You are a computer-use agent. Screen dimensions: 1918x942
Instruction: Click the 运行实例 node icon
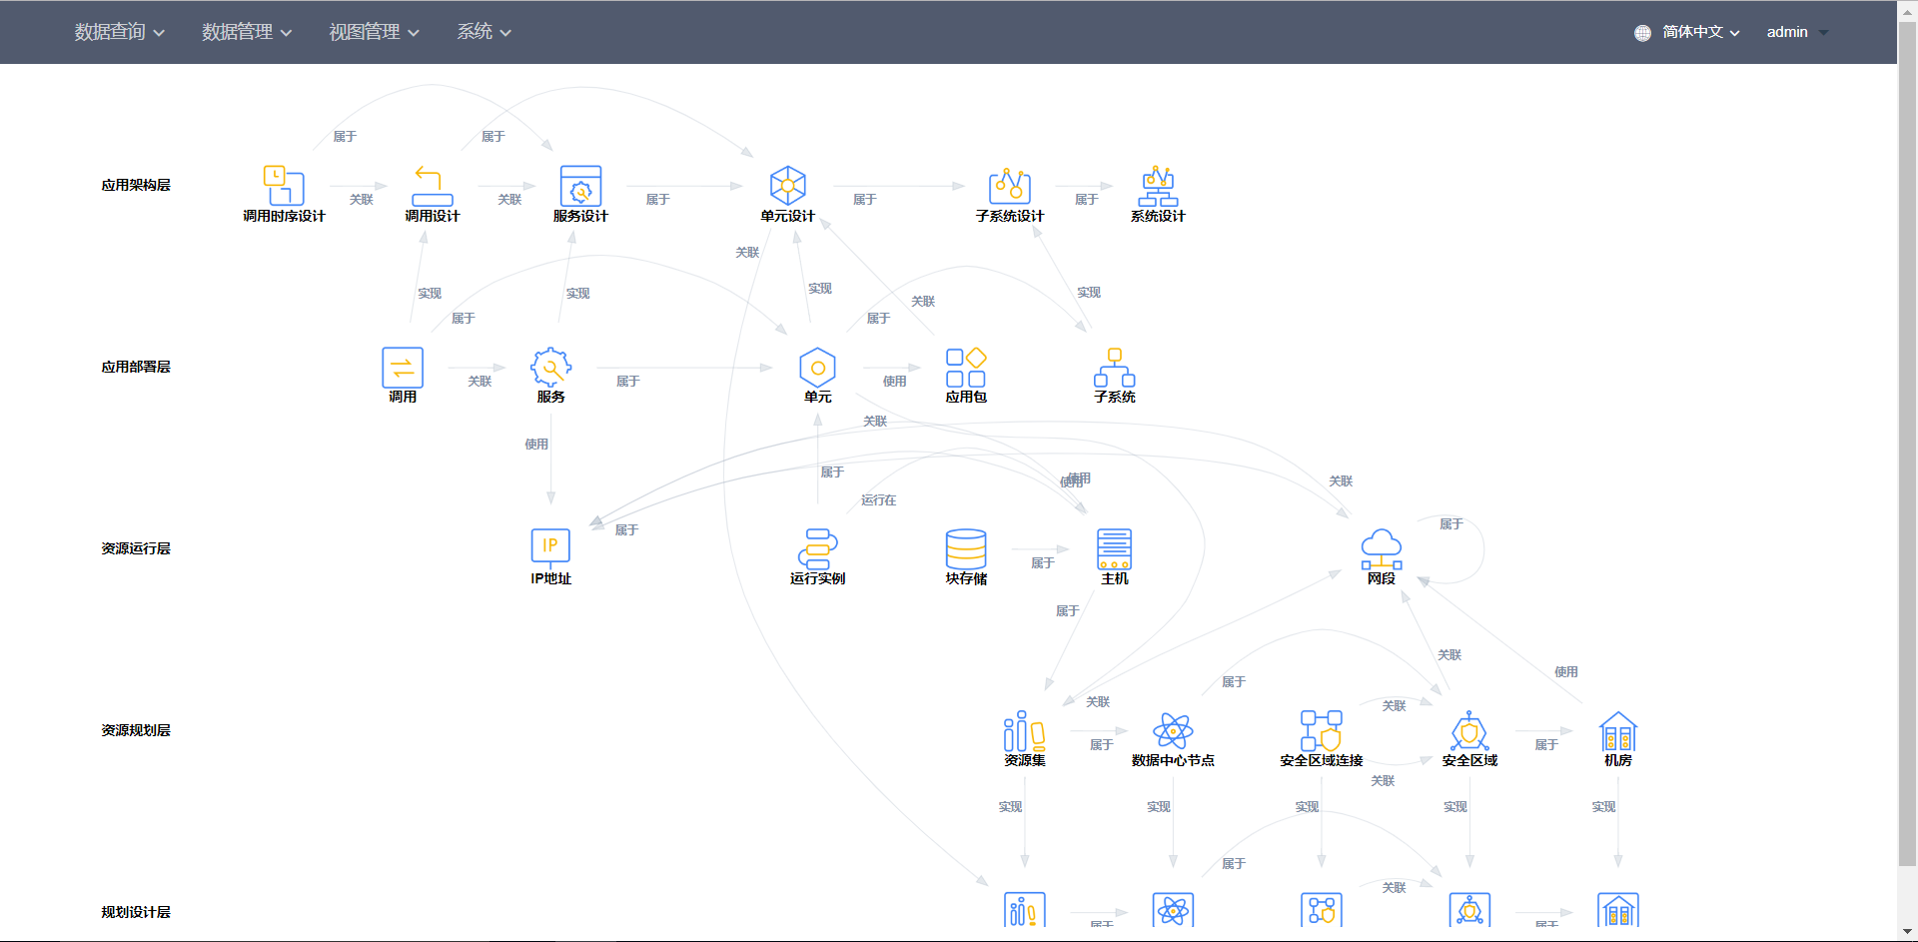(818, 548)
